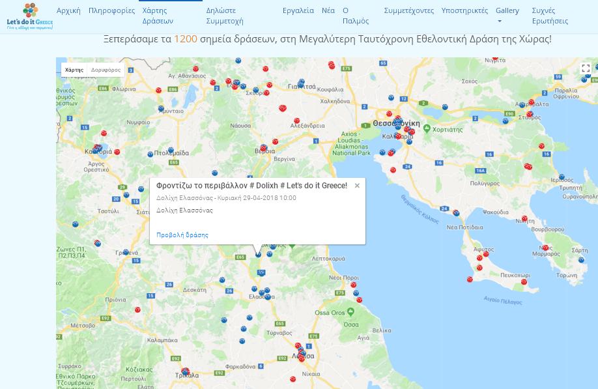
Task: Open the Αρχική home page
Action: point(68,10)
